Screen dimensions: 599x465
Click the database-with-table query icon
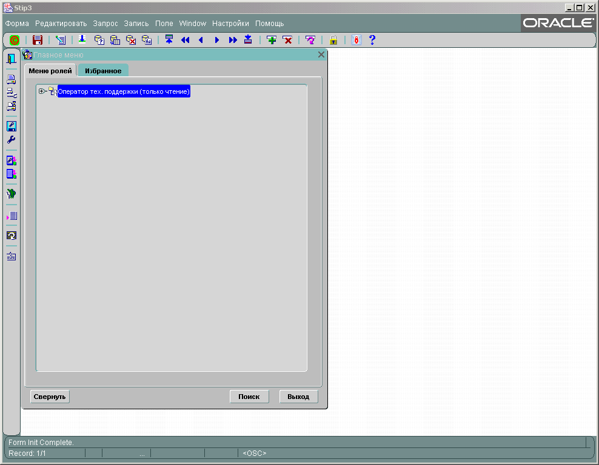115,40
